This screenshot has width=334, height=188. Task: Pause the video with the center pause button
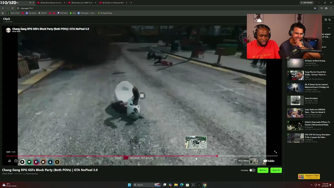click(x=142, y=96)
